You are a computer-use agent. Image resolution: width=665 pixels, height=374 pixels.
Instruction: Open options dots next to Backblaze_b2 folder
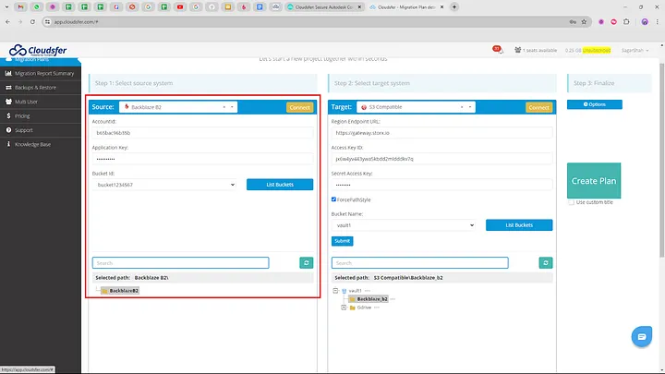pyautogui.click(x=393, y=299)
